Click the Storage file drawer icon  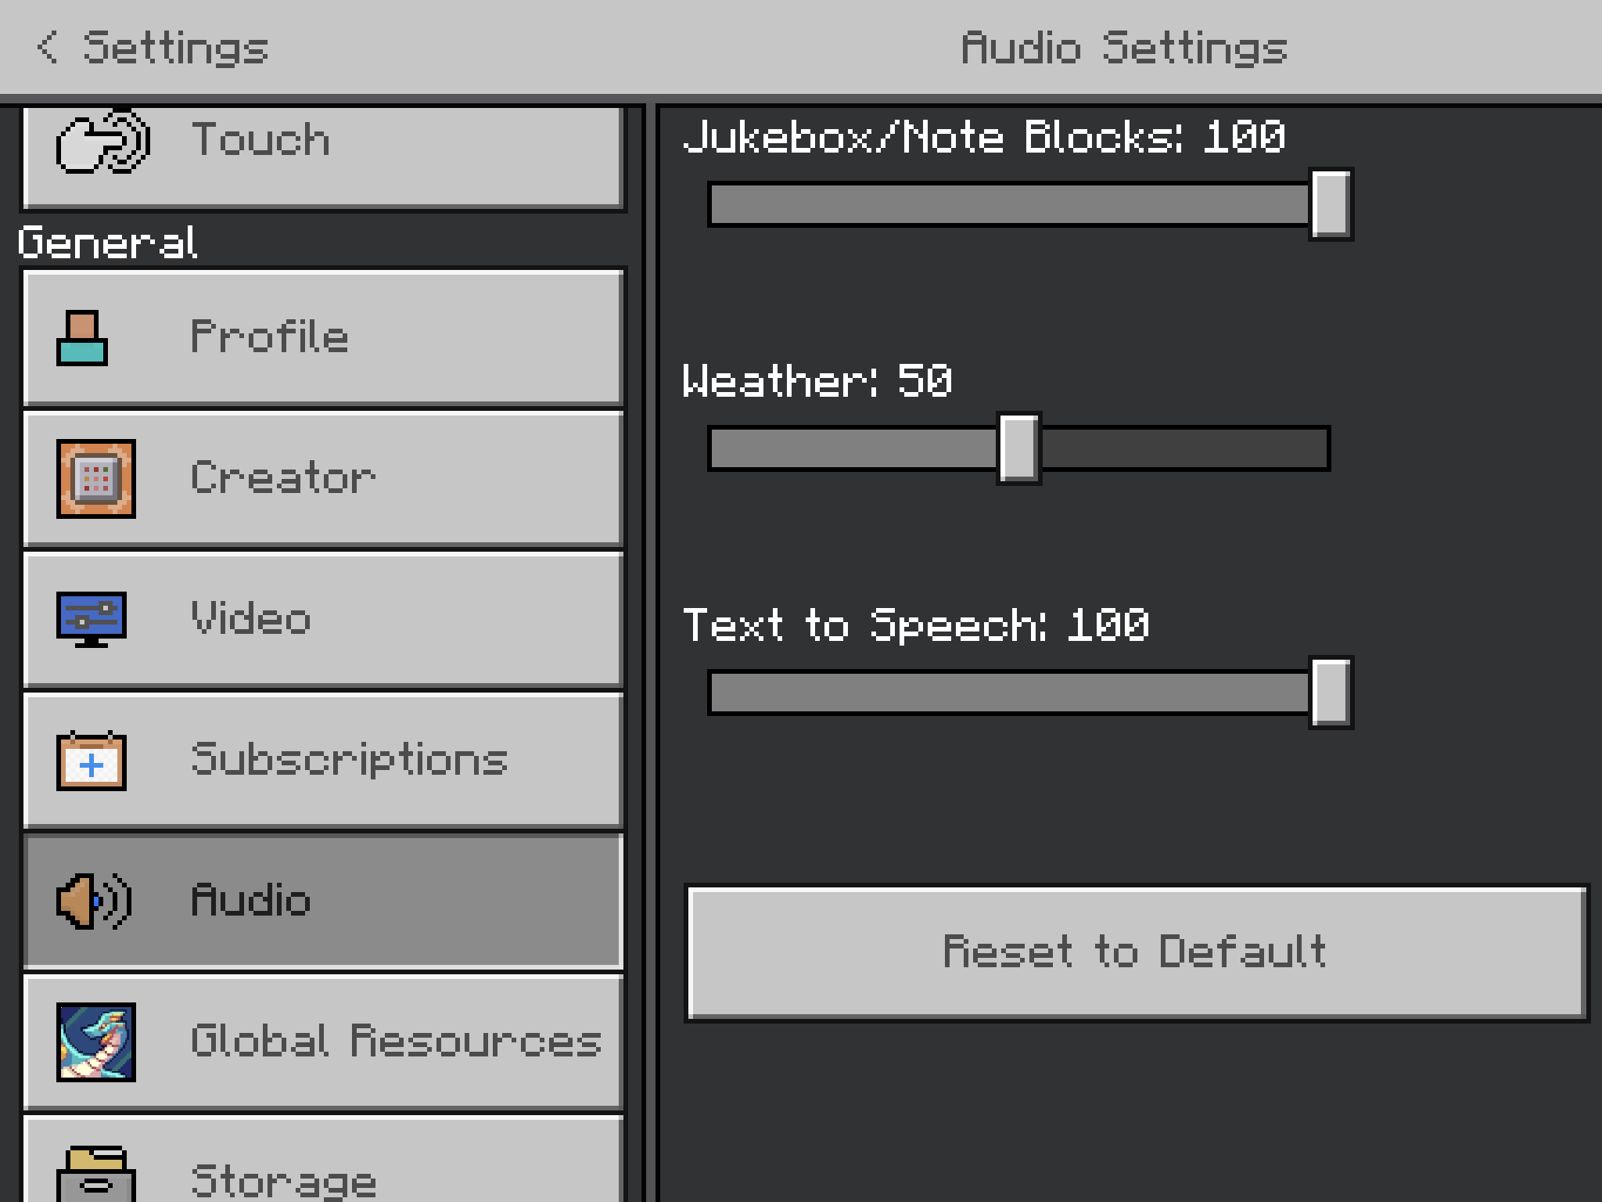tap(95, 1174)
